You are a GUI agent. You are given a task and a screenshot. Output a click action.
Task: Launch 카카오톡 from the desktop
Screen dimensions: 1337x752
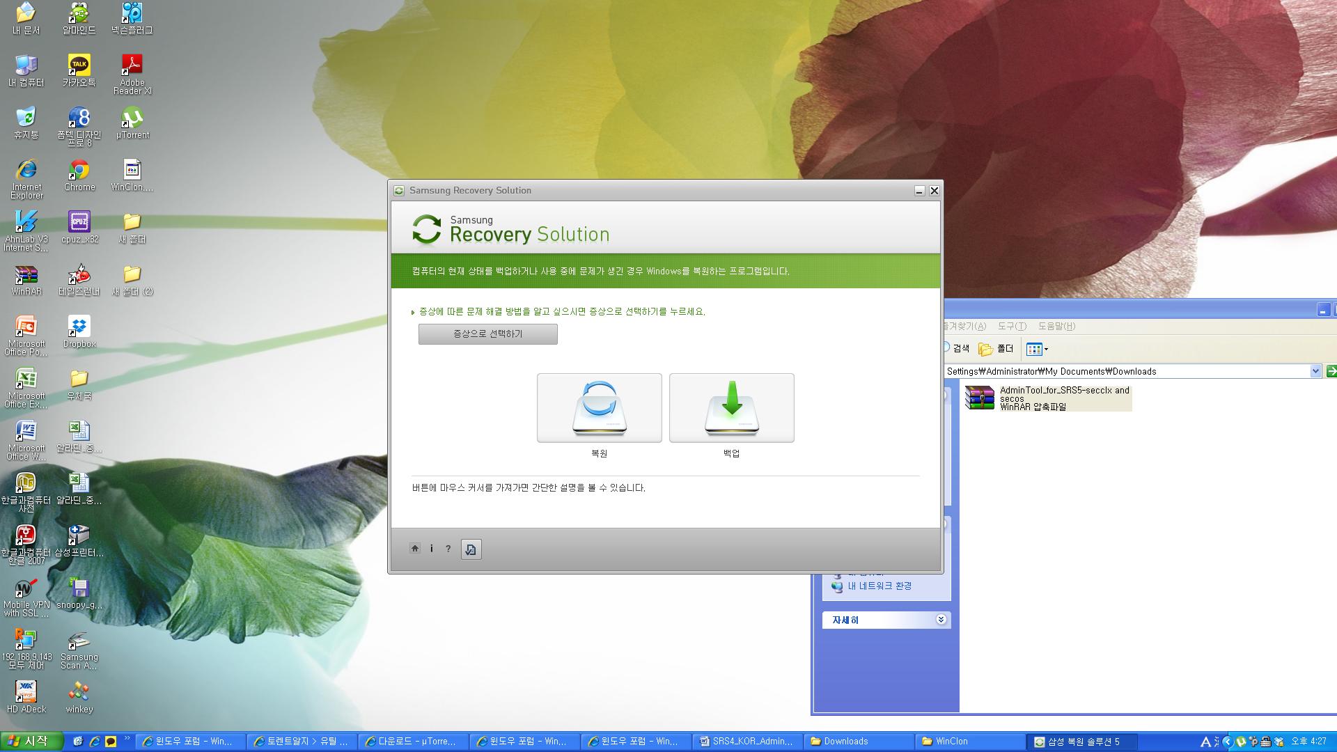[x=79, y=71]
